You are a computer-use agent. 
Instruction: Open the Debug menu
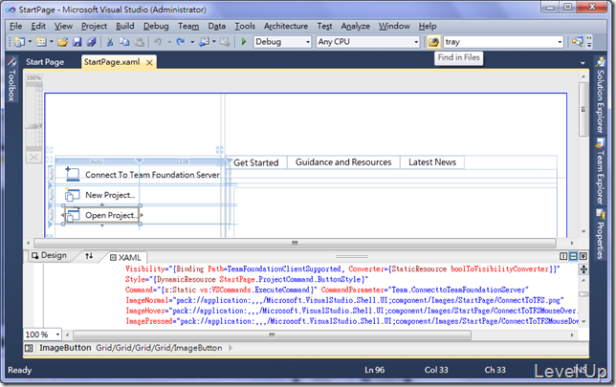pyautogui.click(x=156, y=26)
